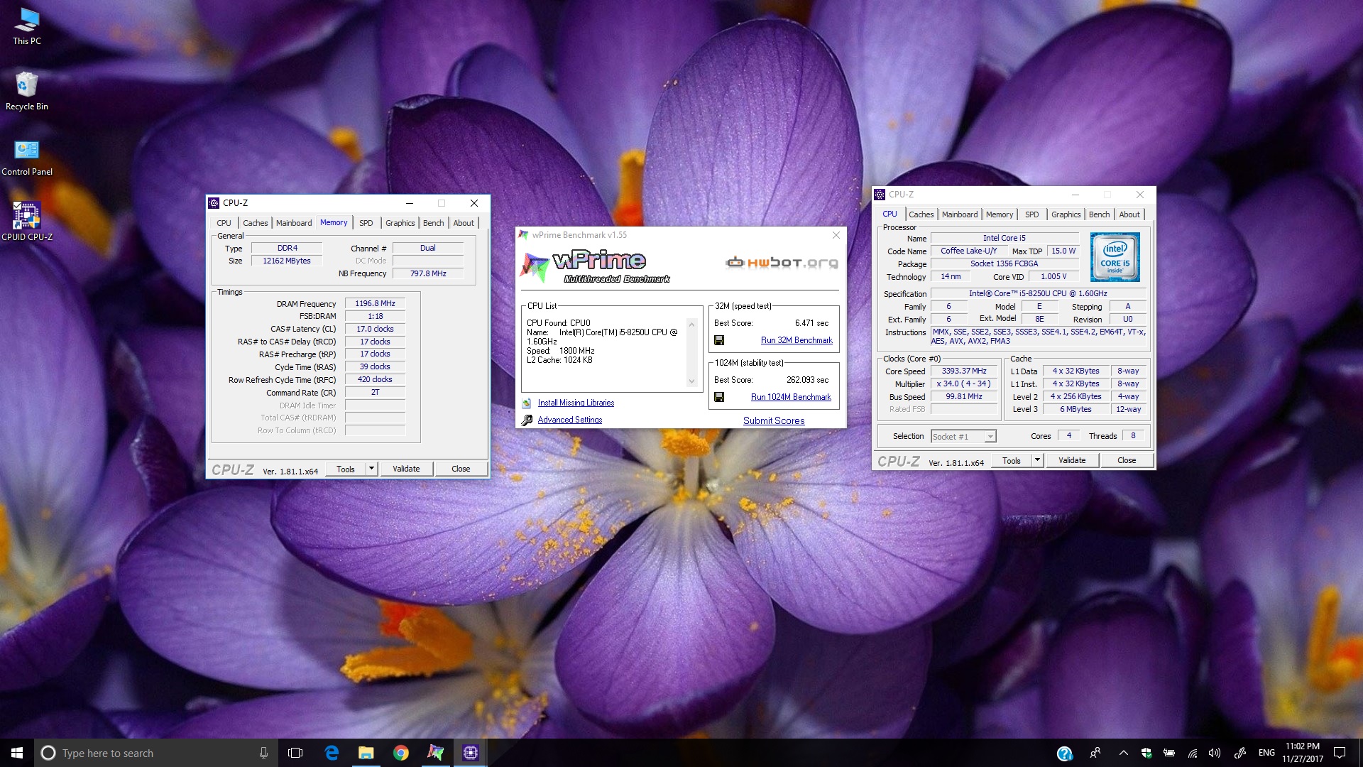The width and height of the screenshot is (1363, 767).
Task: Switch to Caches tab in right CPU-Z
Action: pos(921,214)
